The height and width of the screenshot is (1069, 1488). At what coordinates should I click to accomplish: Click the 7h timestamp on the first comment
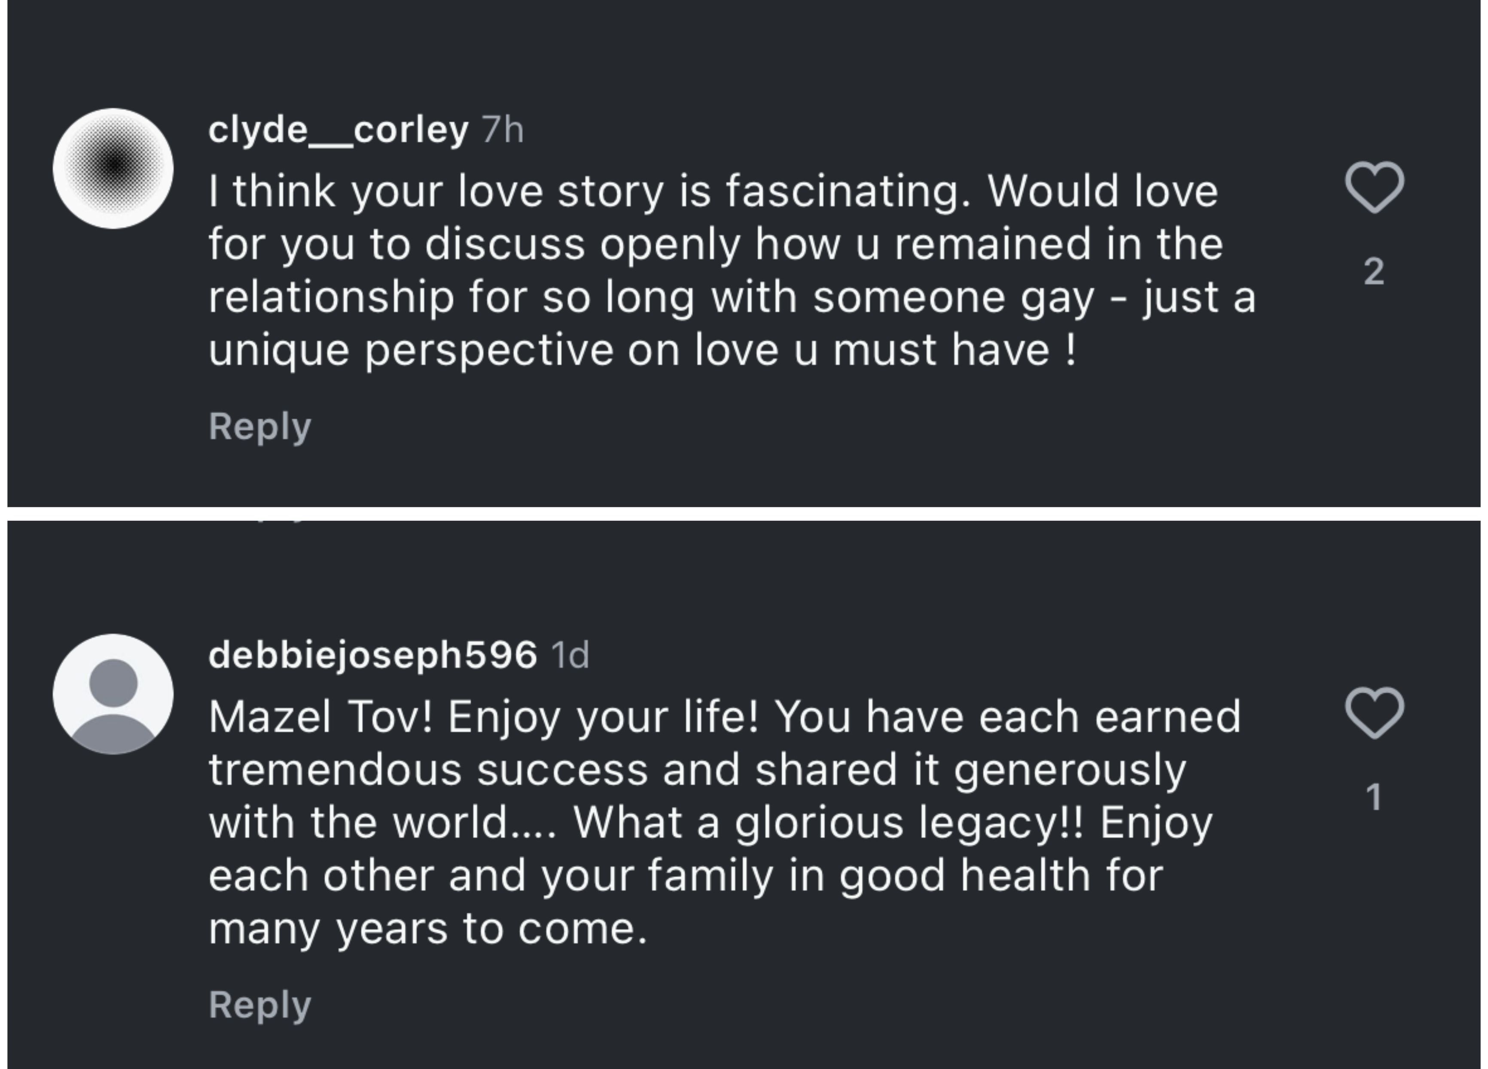click(503, 130)
